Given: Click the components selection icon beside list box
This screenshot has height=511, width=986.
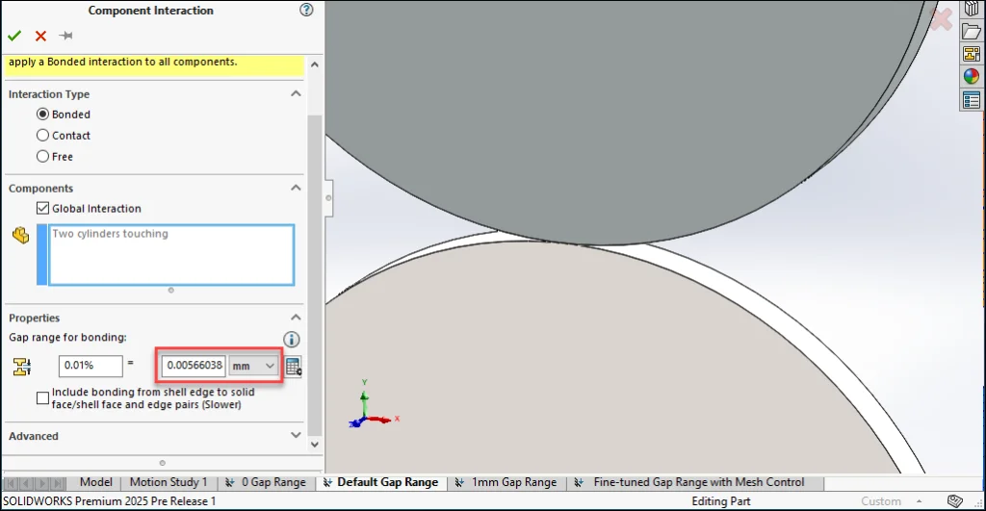Looking at the screenshot, I should coord(21,236).
